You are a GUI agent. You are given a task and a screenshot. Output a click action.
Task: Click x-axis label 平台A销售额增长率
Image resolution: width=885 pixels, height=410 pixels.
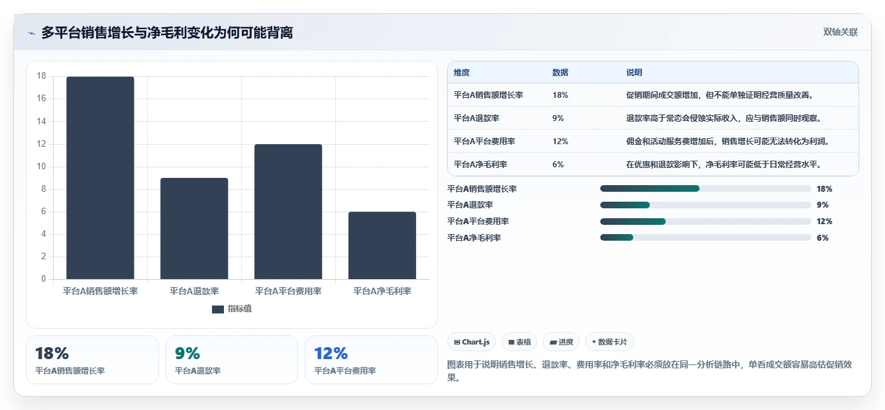pos(100,291)
